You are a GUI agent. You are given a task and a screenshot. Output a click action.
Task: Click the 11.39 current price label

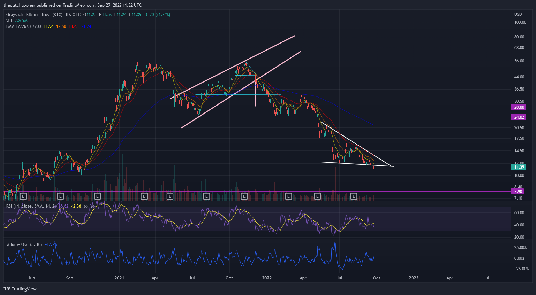pos(519,167)
